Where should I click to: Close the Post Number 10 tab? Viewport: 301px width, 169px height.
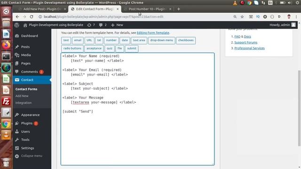(x=170, y=9)
